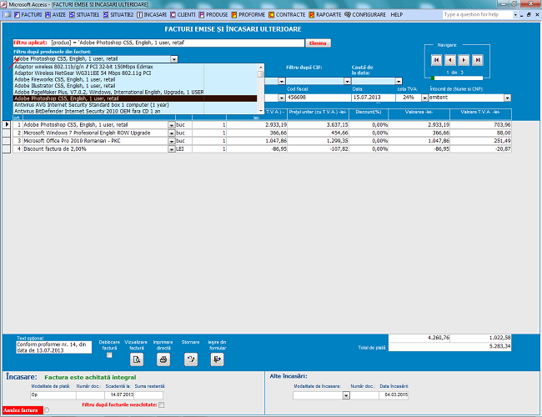Click the SITUATIE2 menu icon
The width and height of the screenshot is (542, 417).
coord(106,15)
